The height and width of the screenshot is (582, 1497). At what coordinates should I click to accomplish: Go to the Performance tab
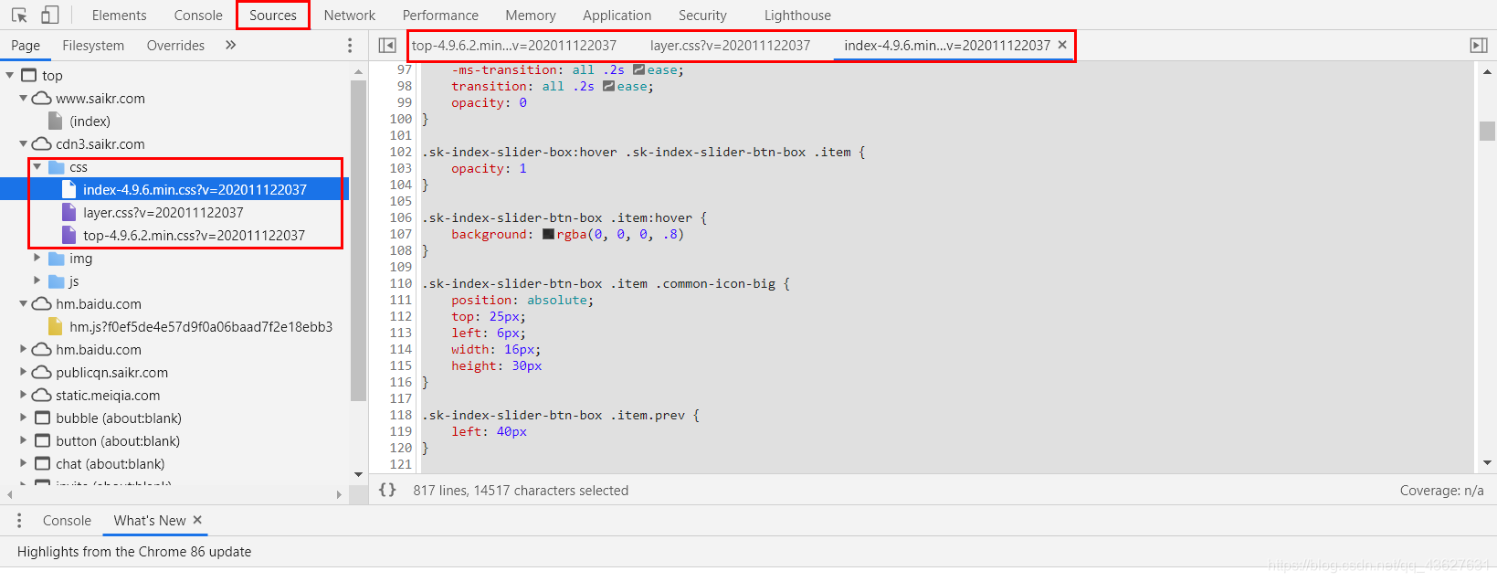[x=440, y=16]
